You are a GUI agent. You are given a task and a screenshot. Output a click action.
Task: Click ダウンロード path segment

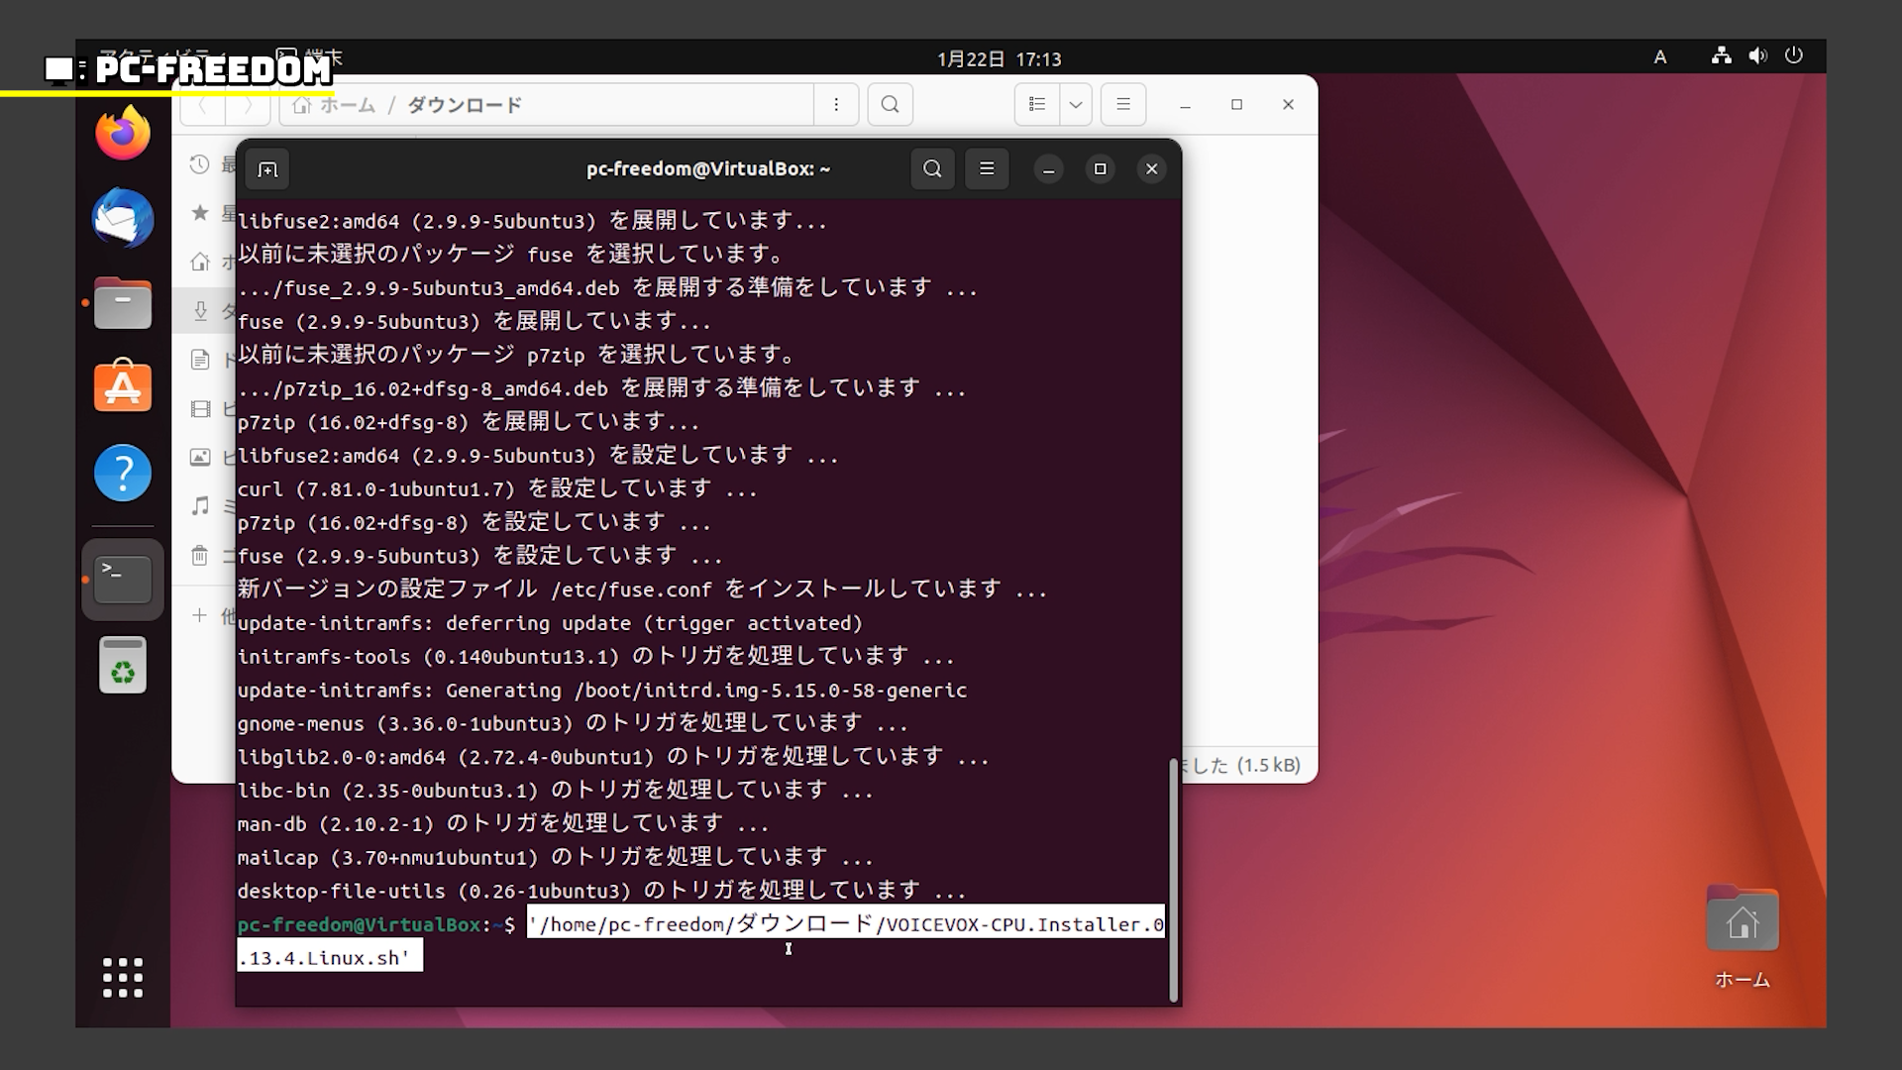(465, 105)
